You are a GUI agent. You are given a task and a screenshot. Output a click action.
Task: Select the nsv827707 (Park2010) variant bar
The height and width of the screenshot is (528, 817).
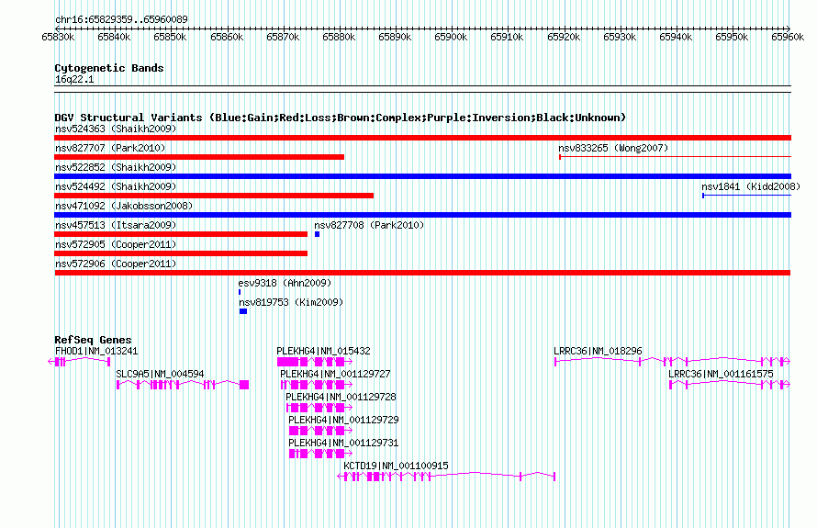click(x=199, y=157)
